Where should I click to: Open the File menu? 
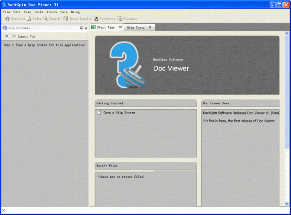[6, 12]
